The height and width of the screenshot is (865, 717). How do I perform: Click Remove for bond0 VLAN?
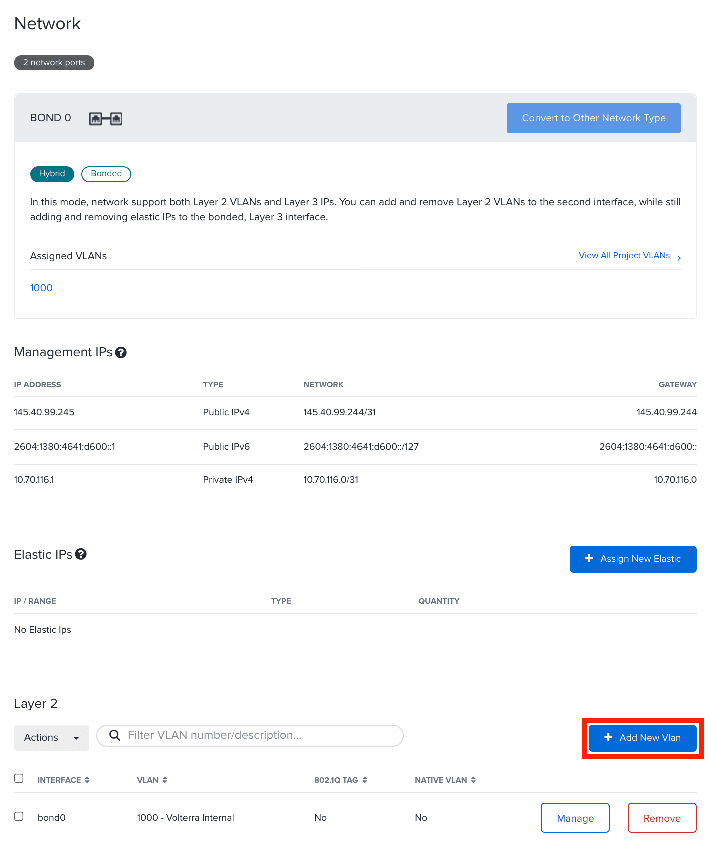662,818
